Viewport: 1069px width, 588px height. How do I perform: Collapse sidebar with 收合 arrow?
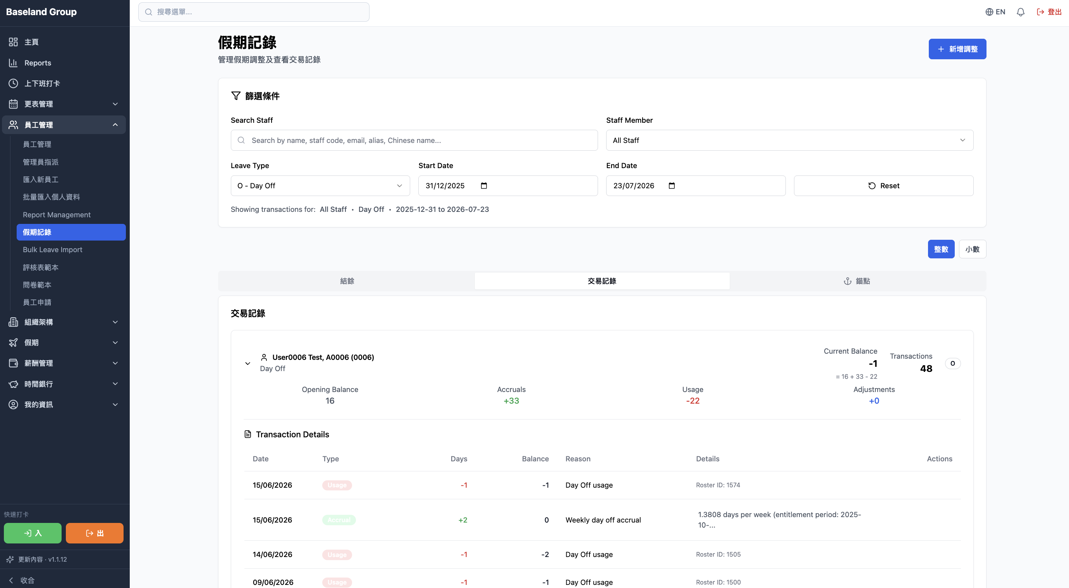click(22, 580)
